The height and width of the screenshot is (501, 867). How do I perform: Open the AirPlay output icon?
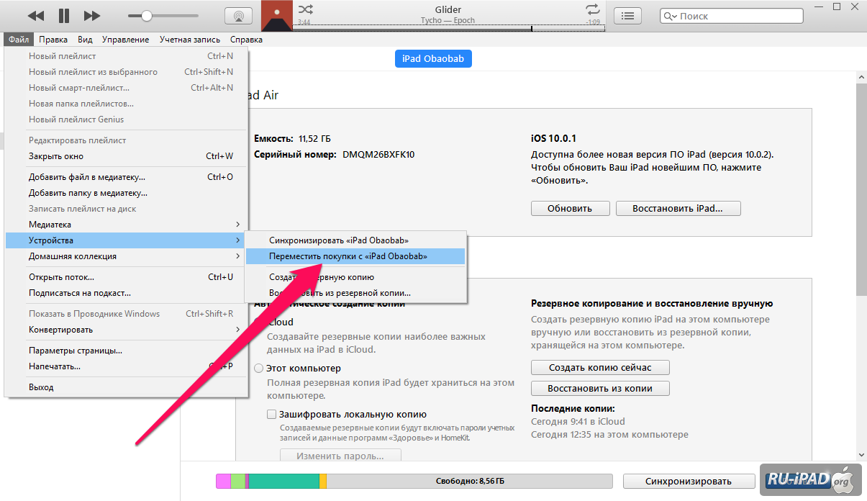tap(238, 16)
